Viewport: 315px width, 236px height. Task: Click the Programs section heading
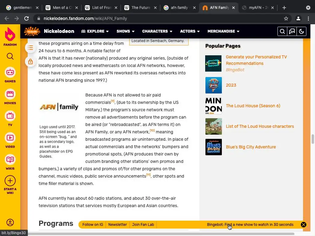[56, 223]
